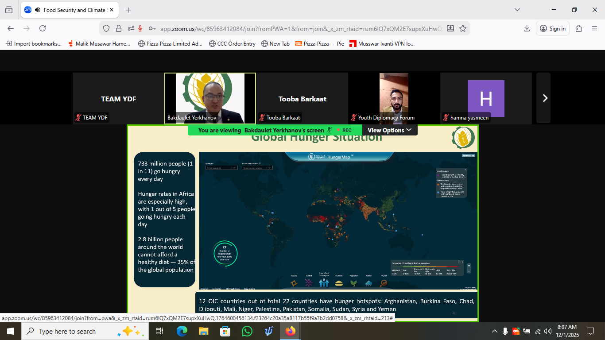The image size is (605, 340).
Task: Open Microsoft Edge from the taskbar
Action: pyautogui.click(x=182, y=331)
